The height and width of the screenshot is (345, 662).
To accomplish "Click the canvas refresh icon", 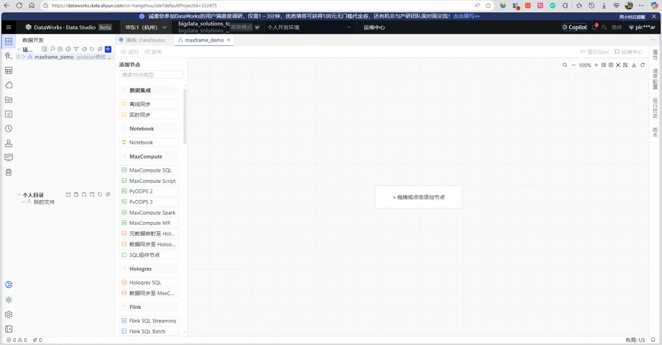I will click(643, 65).
